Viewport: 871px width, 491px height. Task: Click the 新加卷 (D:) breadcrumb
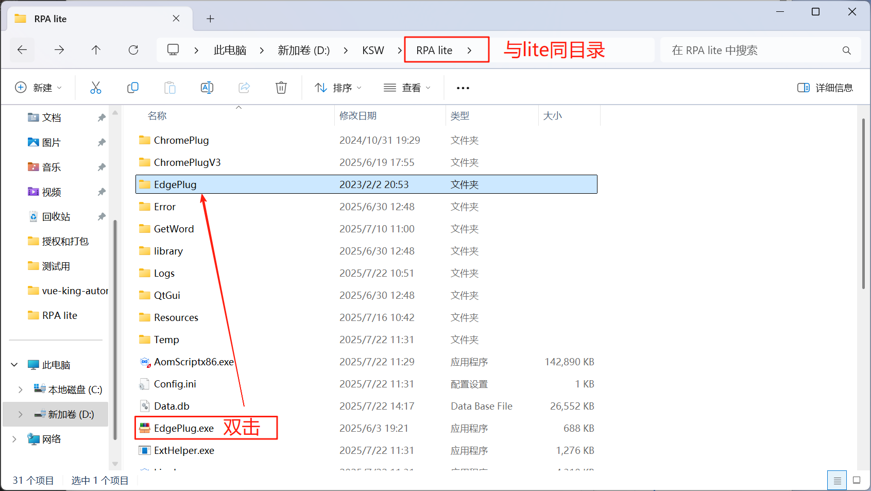point(303,50)
